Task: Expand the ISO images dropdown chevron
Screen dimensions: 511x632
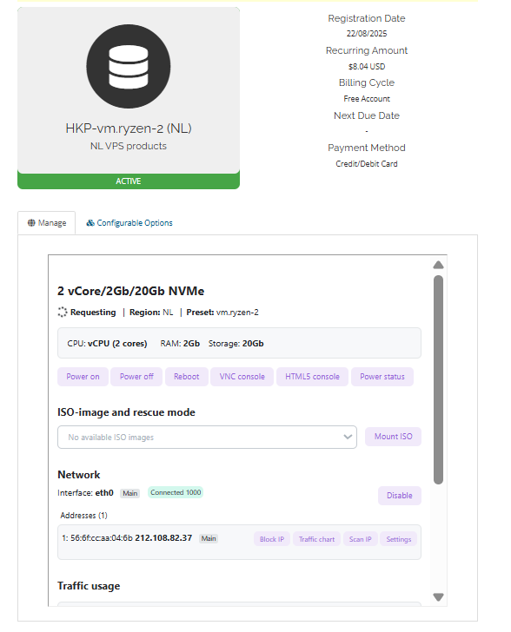Action: [x=348, y=437]
